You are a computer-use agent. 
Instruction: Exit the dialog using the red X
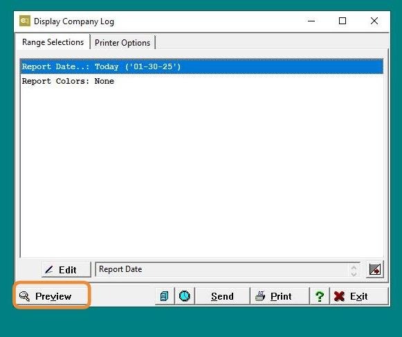(x=359, y=296)
